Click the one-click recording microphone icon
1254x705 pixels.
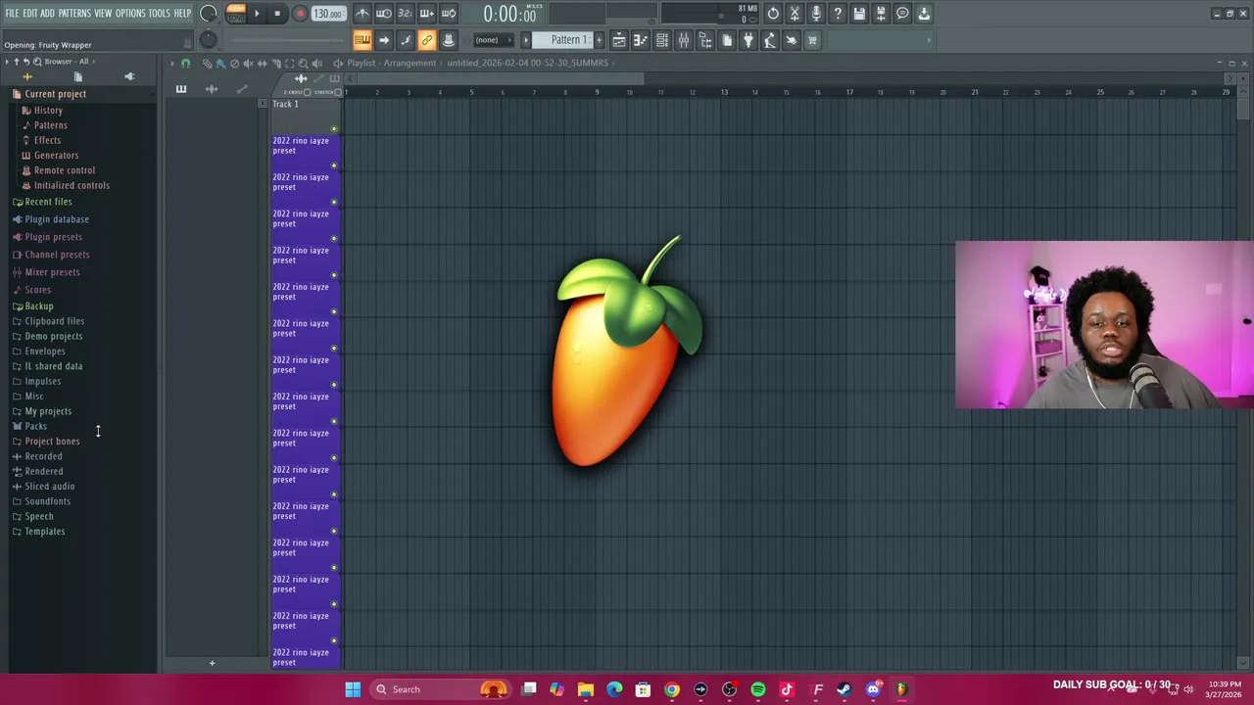[816, 14]
